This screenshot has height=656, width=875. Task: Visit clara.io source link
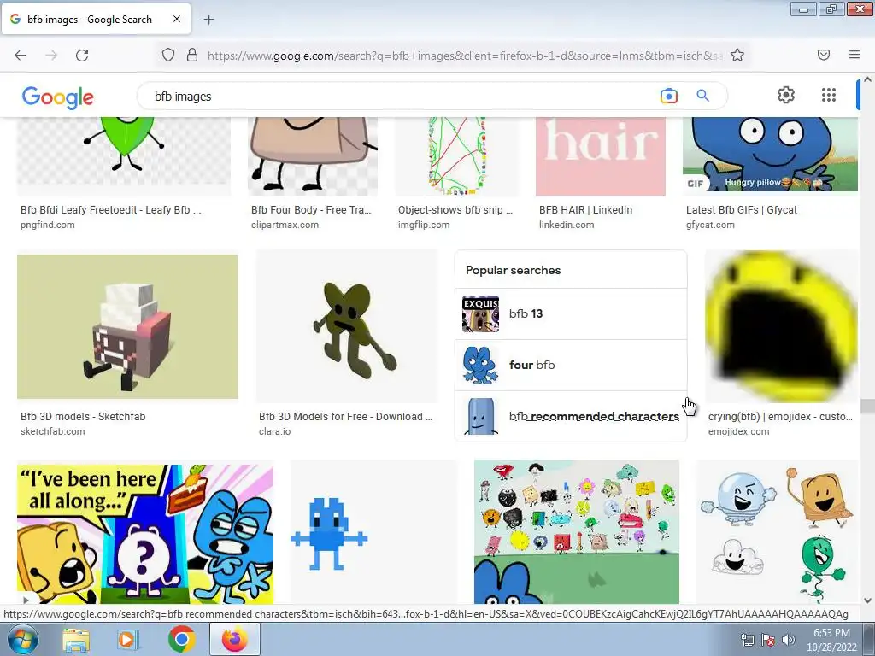(274, 431)
